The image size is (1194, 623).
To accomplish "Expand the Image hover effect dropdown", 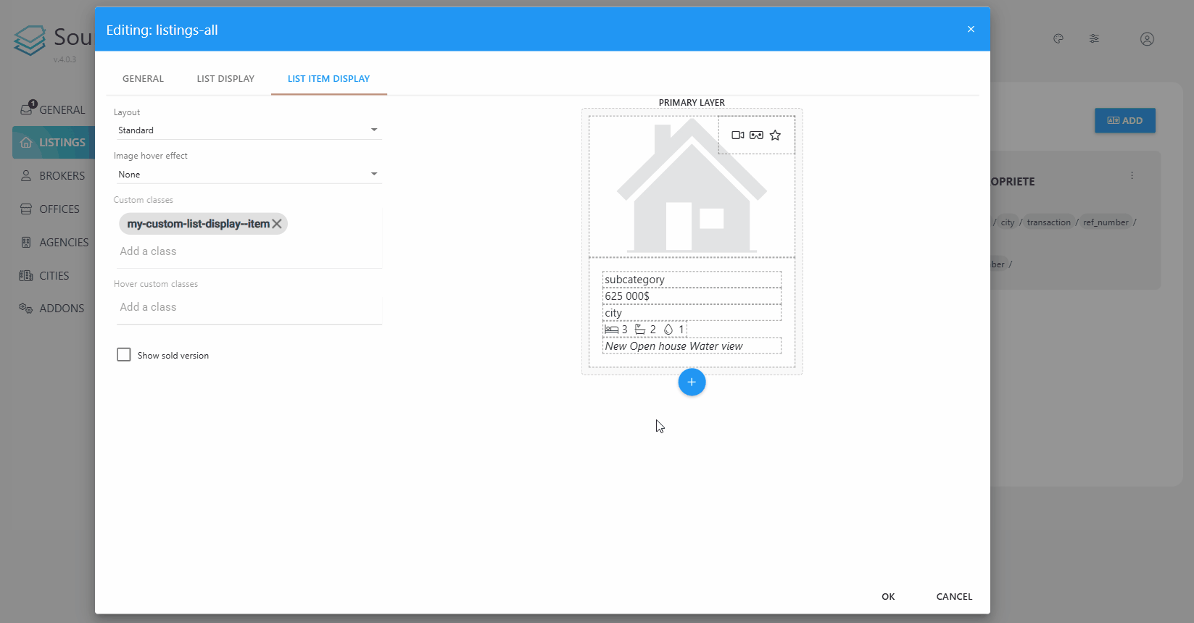I will tap(247, 175).
